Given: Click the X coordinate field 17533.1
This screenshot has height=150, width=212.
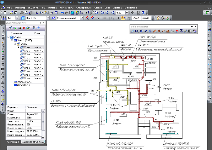Looking at the screenshot, I should click(x=136, y=18).
